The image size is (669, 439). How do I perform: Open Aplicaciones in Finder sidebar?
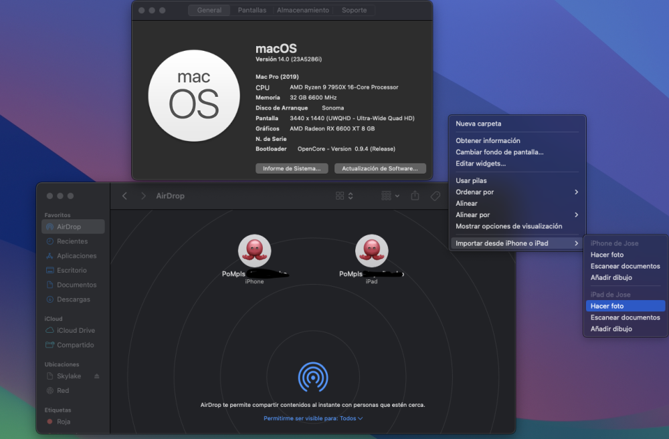click(73, 256)
